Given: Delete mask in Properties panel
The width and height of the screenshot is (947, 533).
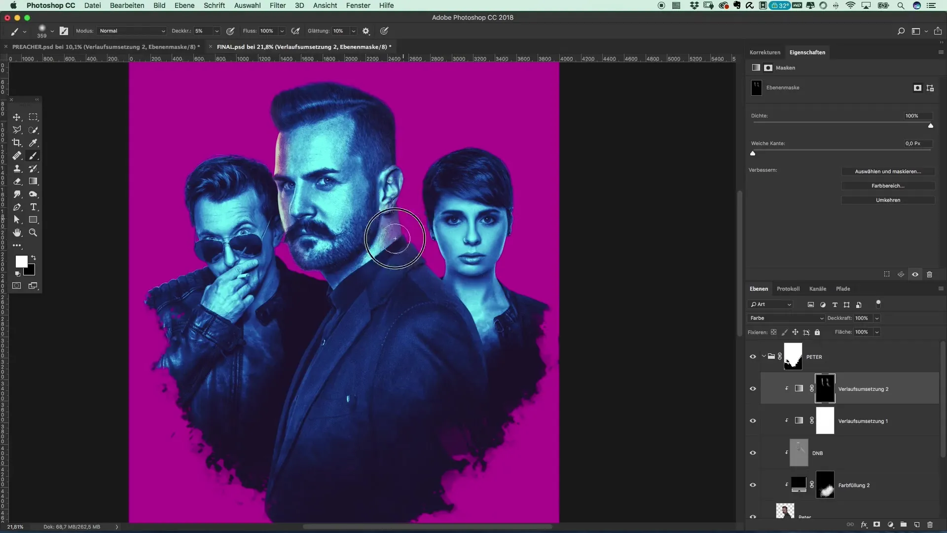Looking at the screenshot, I should [x=930, y=274].
